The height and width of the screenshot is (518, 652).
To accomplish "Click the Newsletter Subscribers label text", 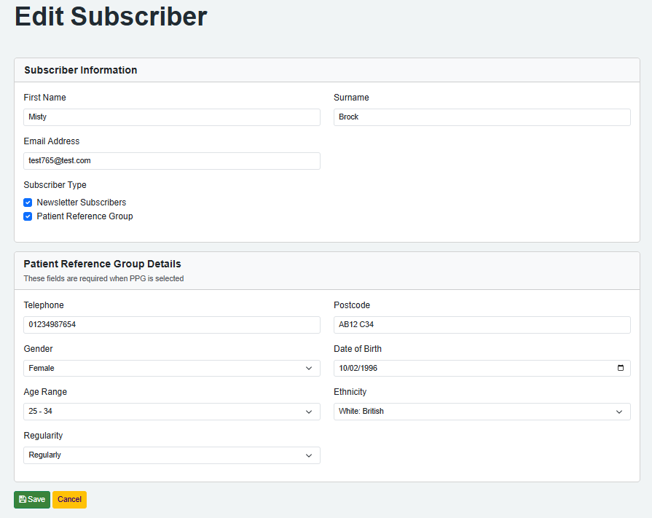I will [82, 203].
